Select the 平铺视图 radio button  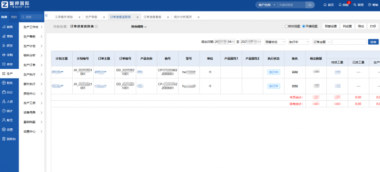tap(304, 27)
